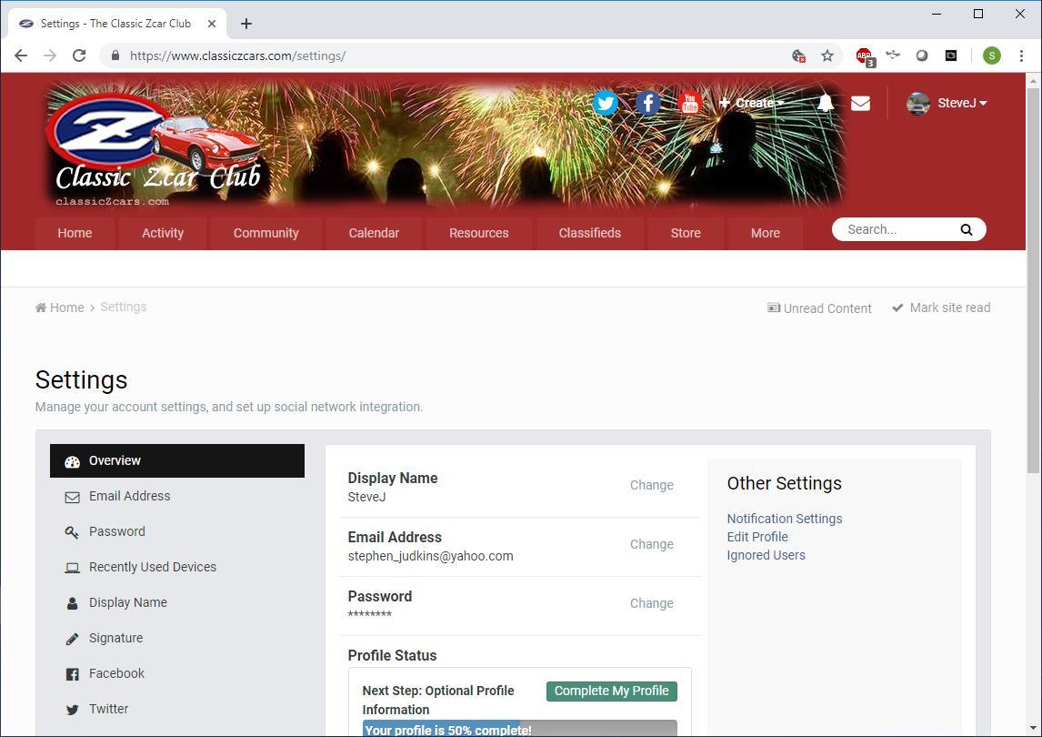The image size is (1042, 737).
Task: Open the messages envelope icon
Action: (x=860, y=103)
